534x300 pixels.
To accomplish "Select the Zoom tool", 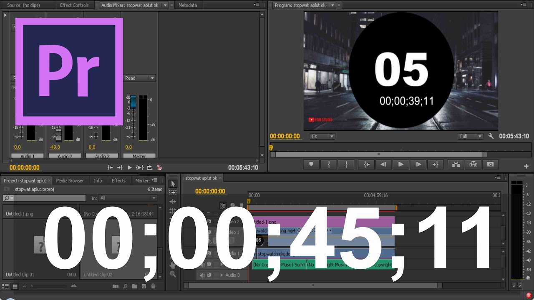I will (173, 274).
